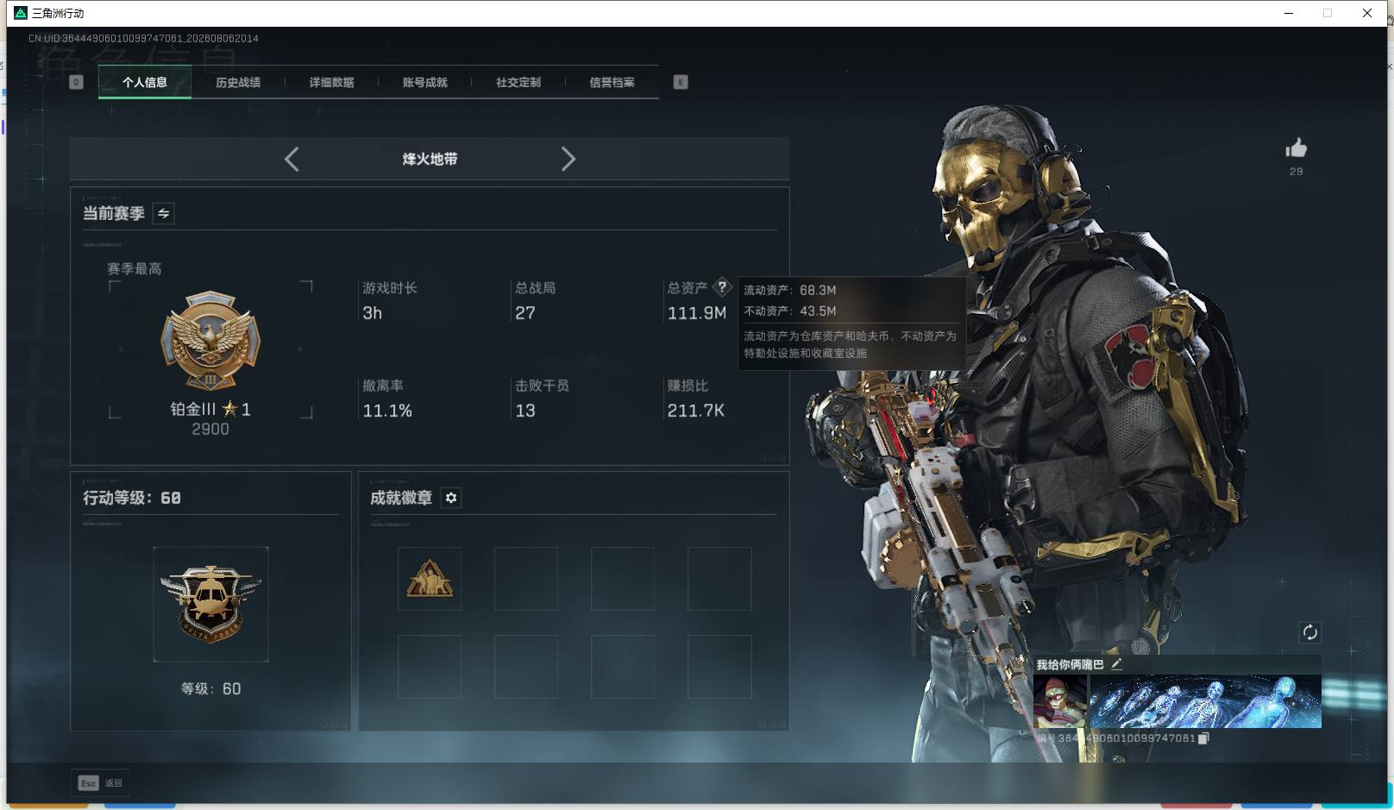
Task: Click the 三角洲行动 app icon in title bar
Action: click(x=21, y=13)
